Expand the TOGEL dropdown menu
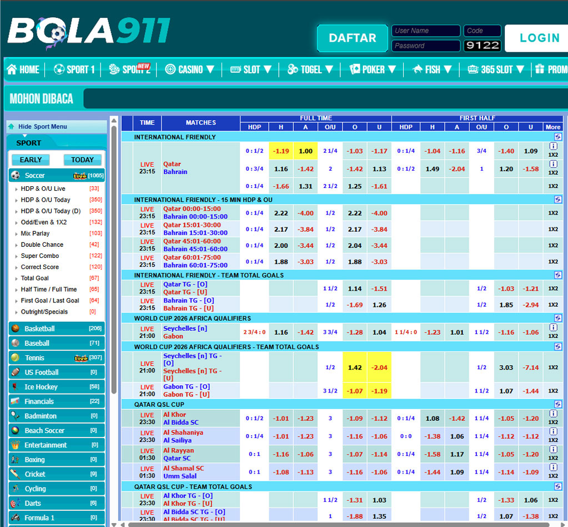Viewport: 568px width, 527px height. point(310,69)
